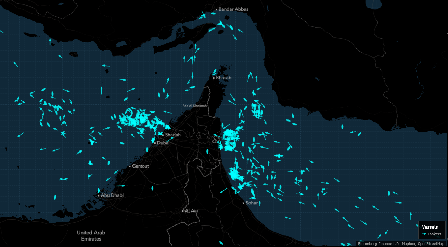Click the Tankers arrow icon in legend
448x247 pixels.
click(x=424, y=234)
